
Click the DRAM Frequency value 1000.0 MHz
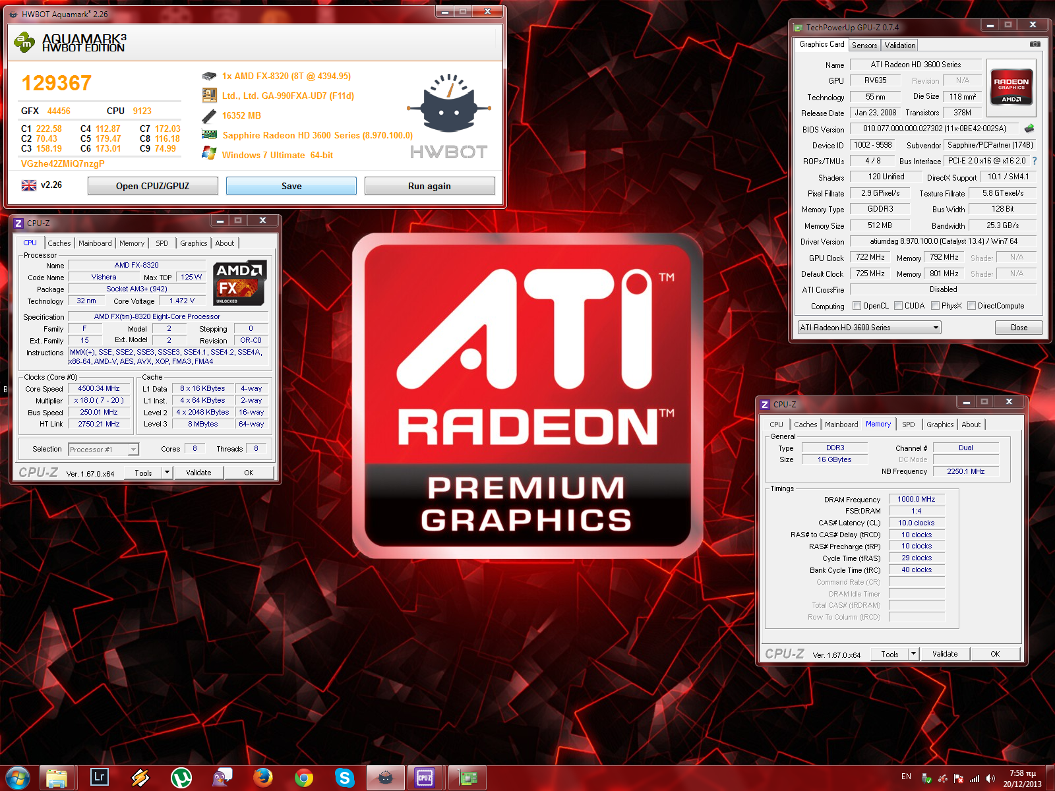(917, 500)
